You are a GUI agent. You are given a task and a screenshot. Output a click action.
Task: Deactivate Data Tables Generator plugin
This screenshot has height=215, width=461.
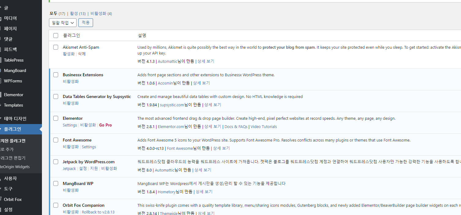pyautogui.click(x=71, y=103)
